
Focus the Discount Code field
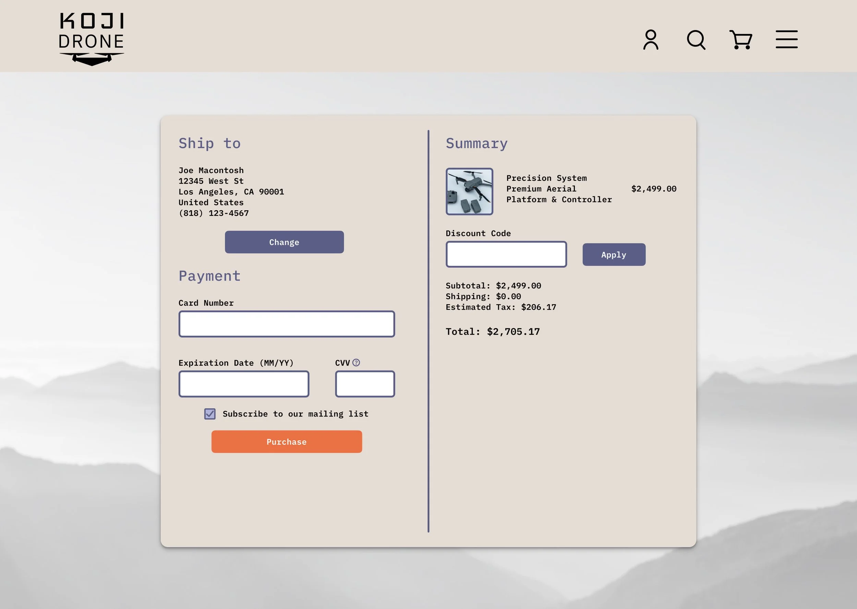coord(506,254)
